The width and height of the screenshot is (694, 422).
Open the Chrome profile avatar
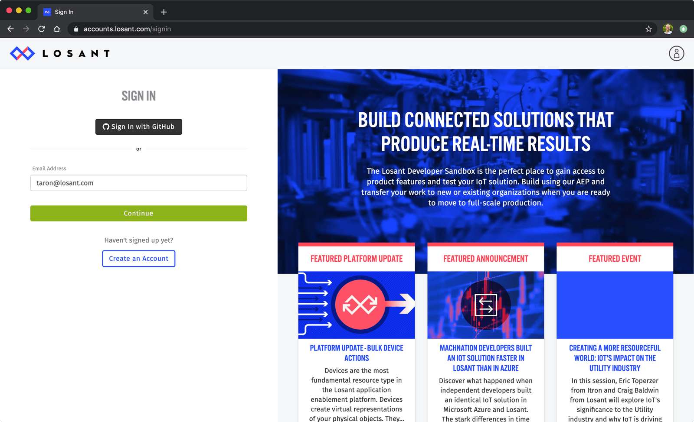(x=668, y=29)
